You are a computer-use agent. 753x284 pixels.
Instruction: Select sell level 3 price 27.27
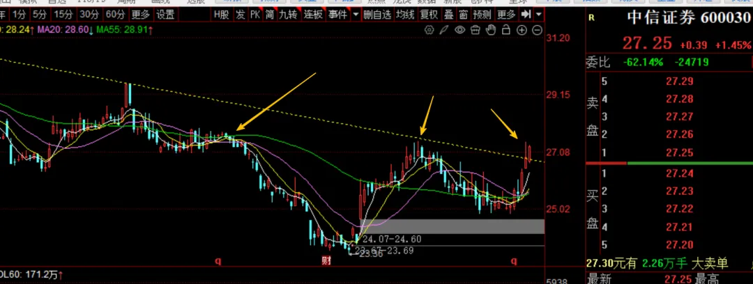(x=680, y=117)
